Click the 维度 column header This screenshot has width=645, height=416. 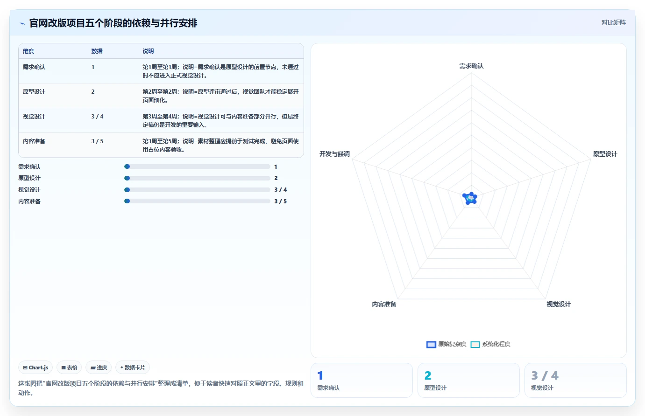(x=28, y=51)
